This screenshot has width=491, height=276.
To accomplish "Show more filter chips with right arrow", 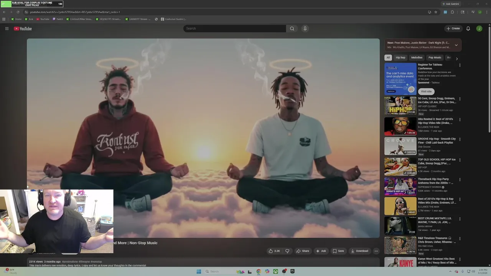I will [456, 59].
